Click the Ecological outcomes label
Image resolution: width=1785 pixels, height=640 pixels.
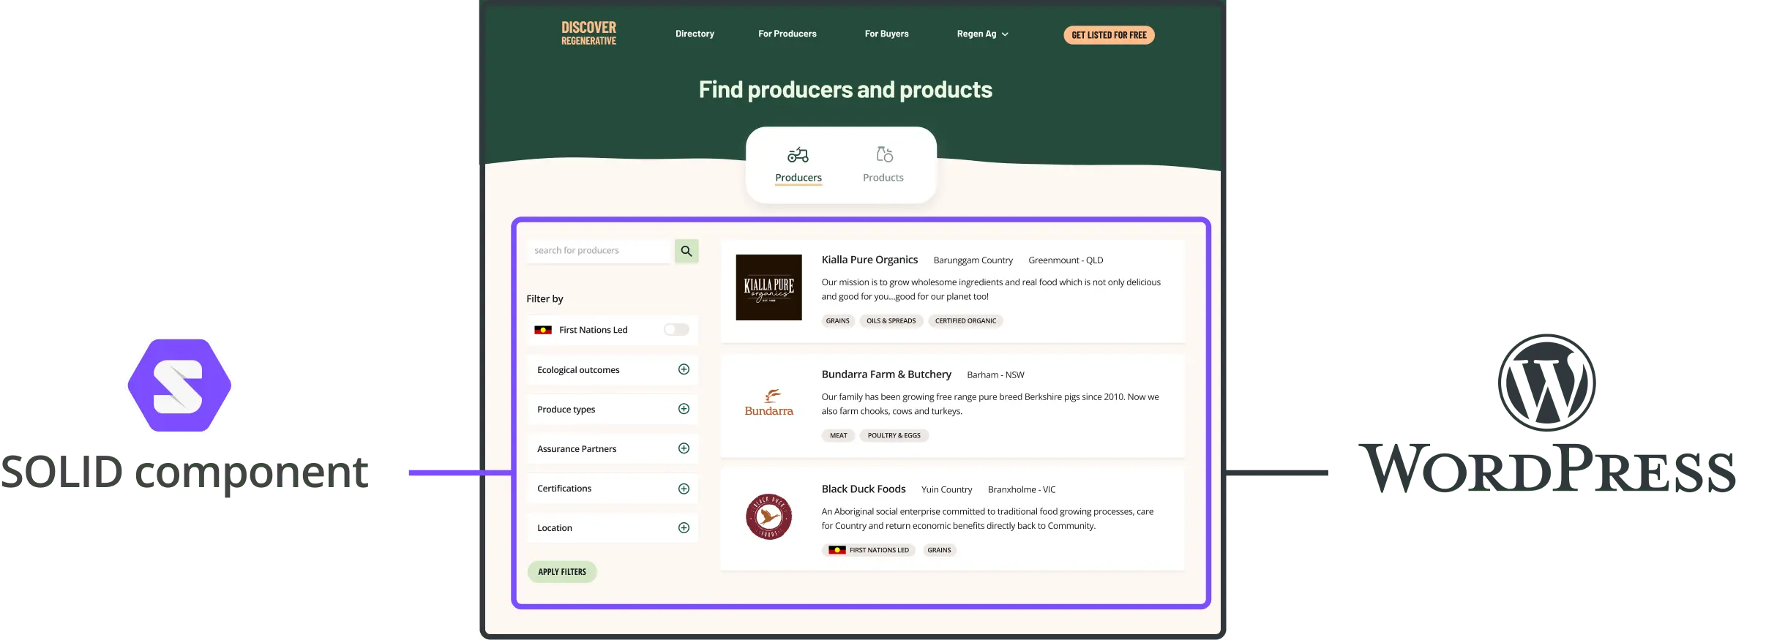pos(578,370)
